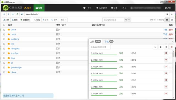This screenshot has height=100, width=176.
Task: Click progress bar of task 4 index.html
Action: click(104, 75)
